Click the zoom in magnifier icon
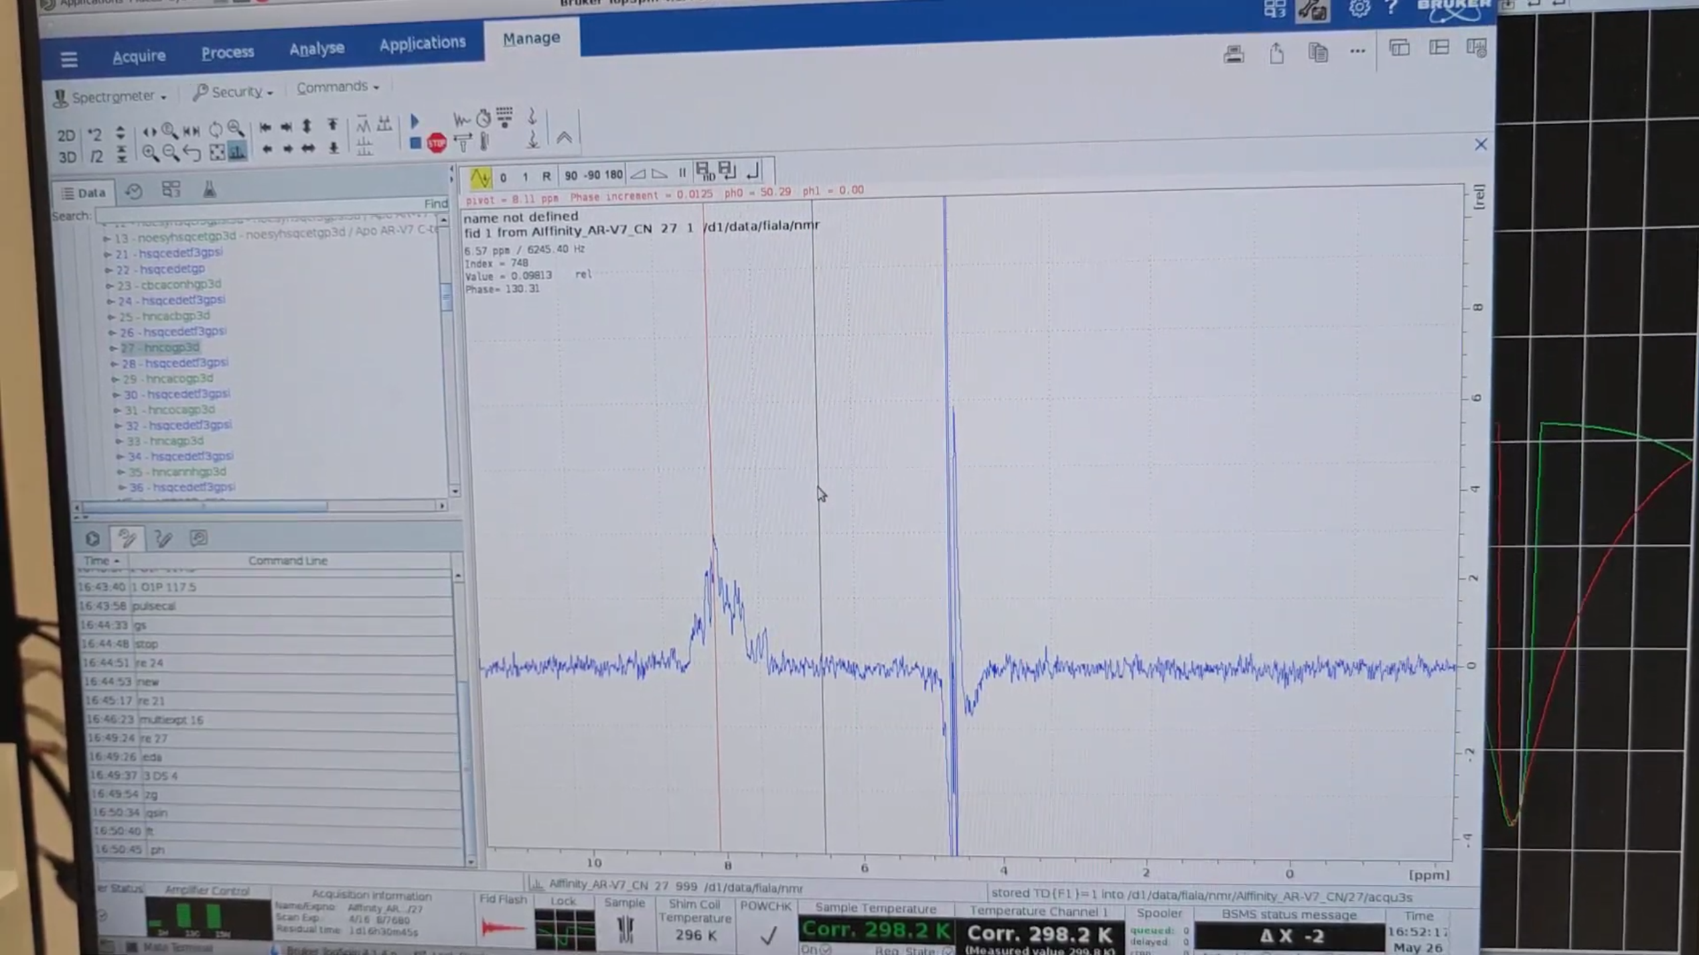Viewport: 1699px width, 955px height. 150,154
